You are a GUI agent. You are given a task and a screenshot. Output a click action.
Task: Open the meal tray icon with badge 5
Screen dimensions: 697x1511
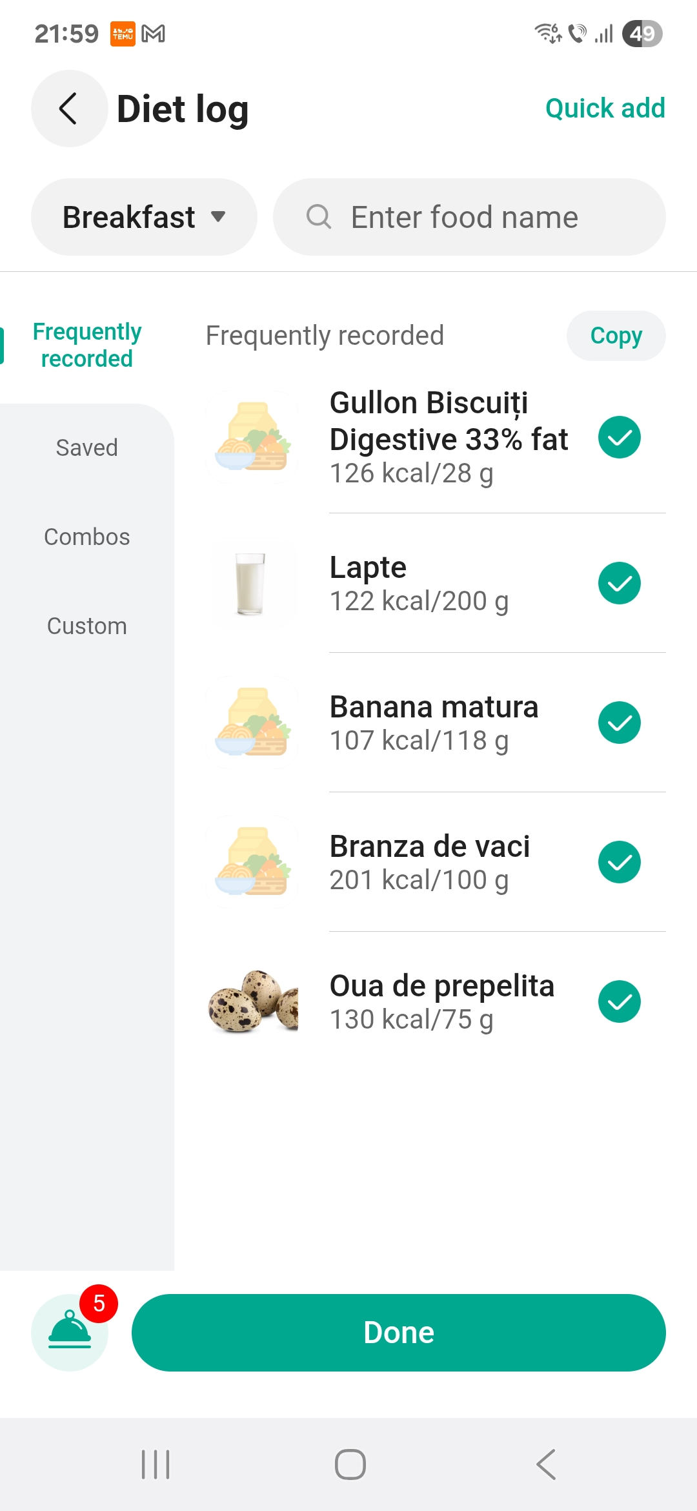click(x=70, y=1331)
